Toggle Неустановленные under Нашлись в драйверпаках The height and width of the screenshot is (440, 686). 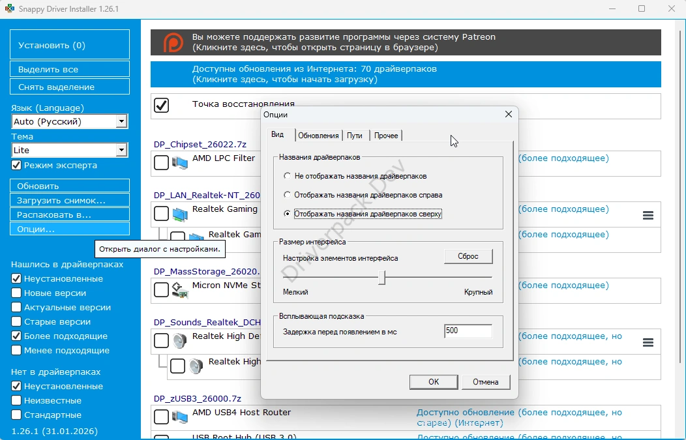[x=16, y=278]
